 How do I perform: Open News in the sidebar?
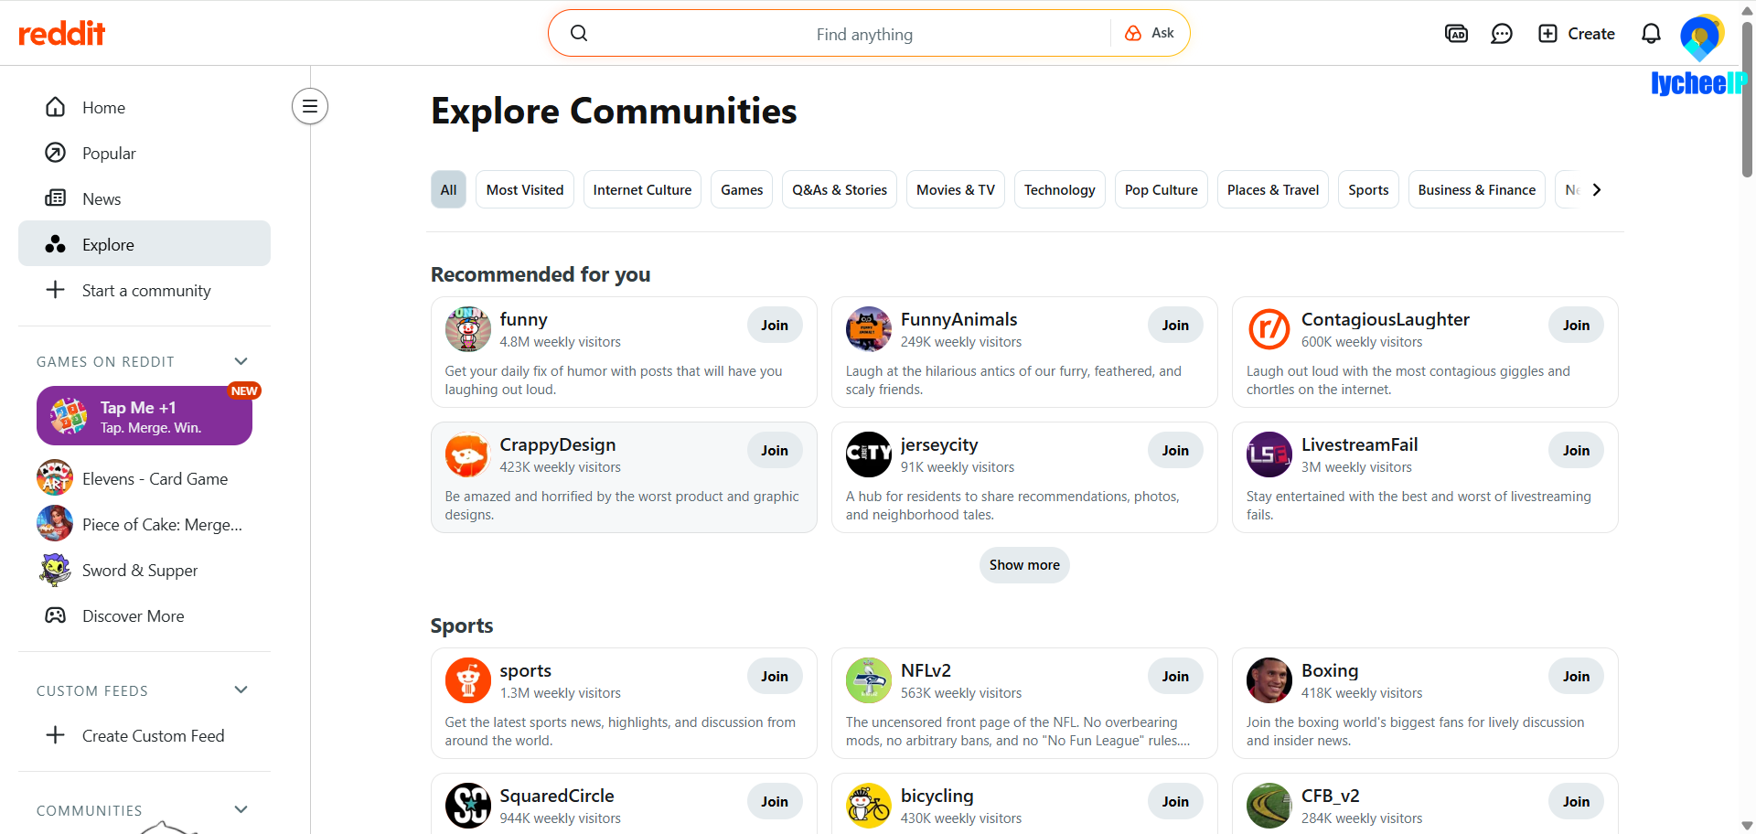(x=145, y=198)
